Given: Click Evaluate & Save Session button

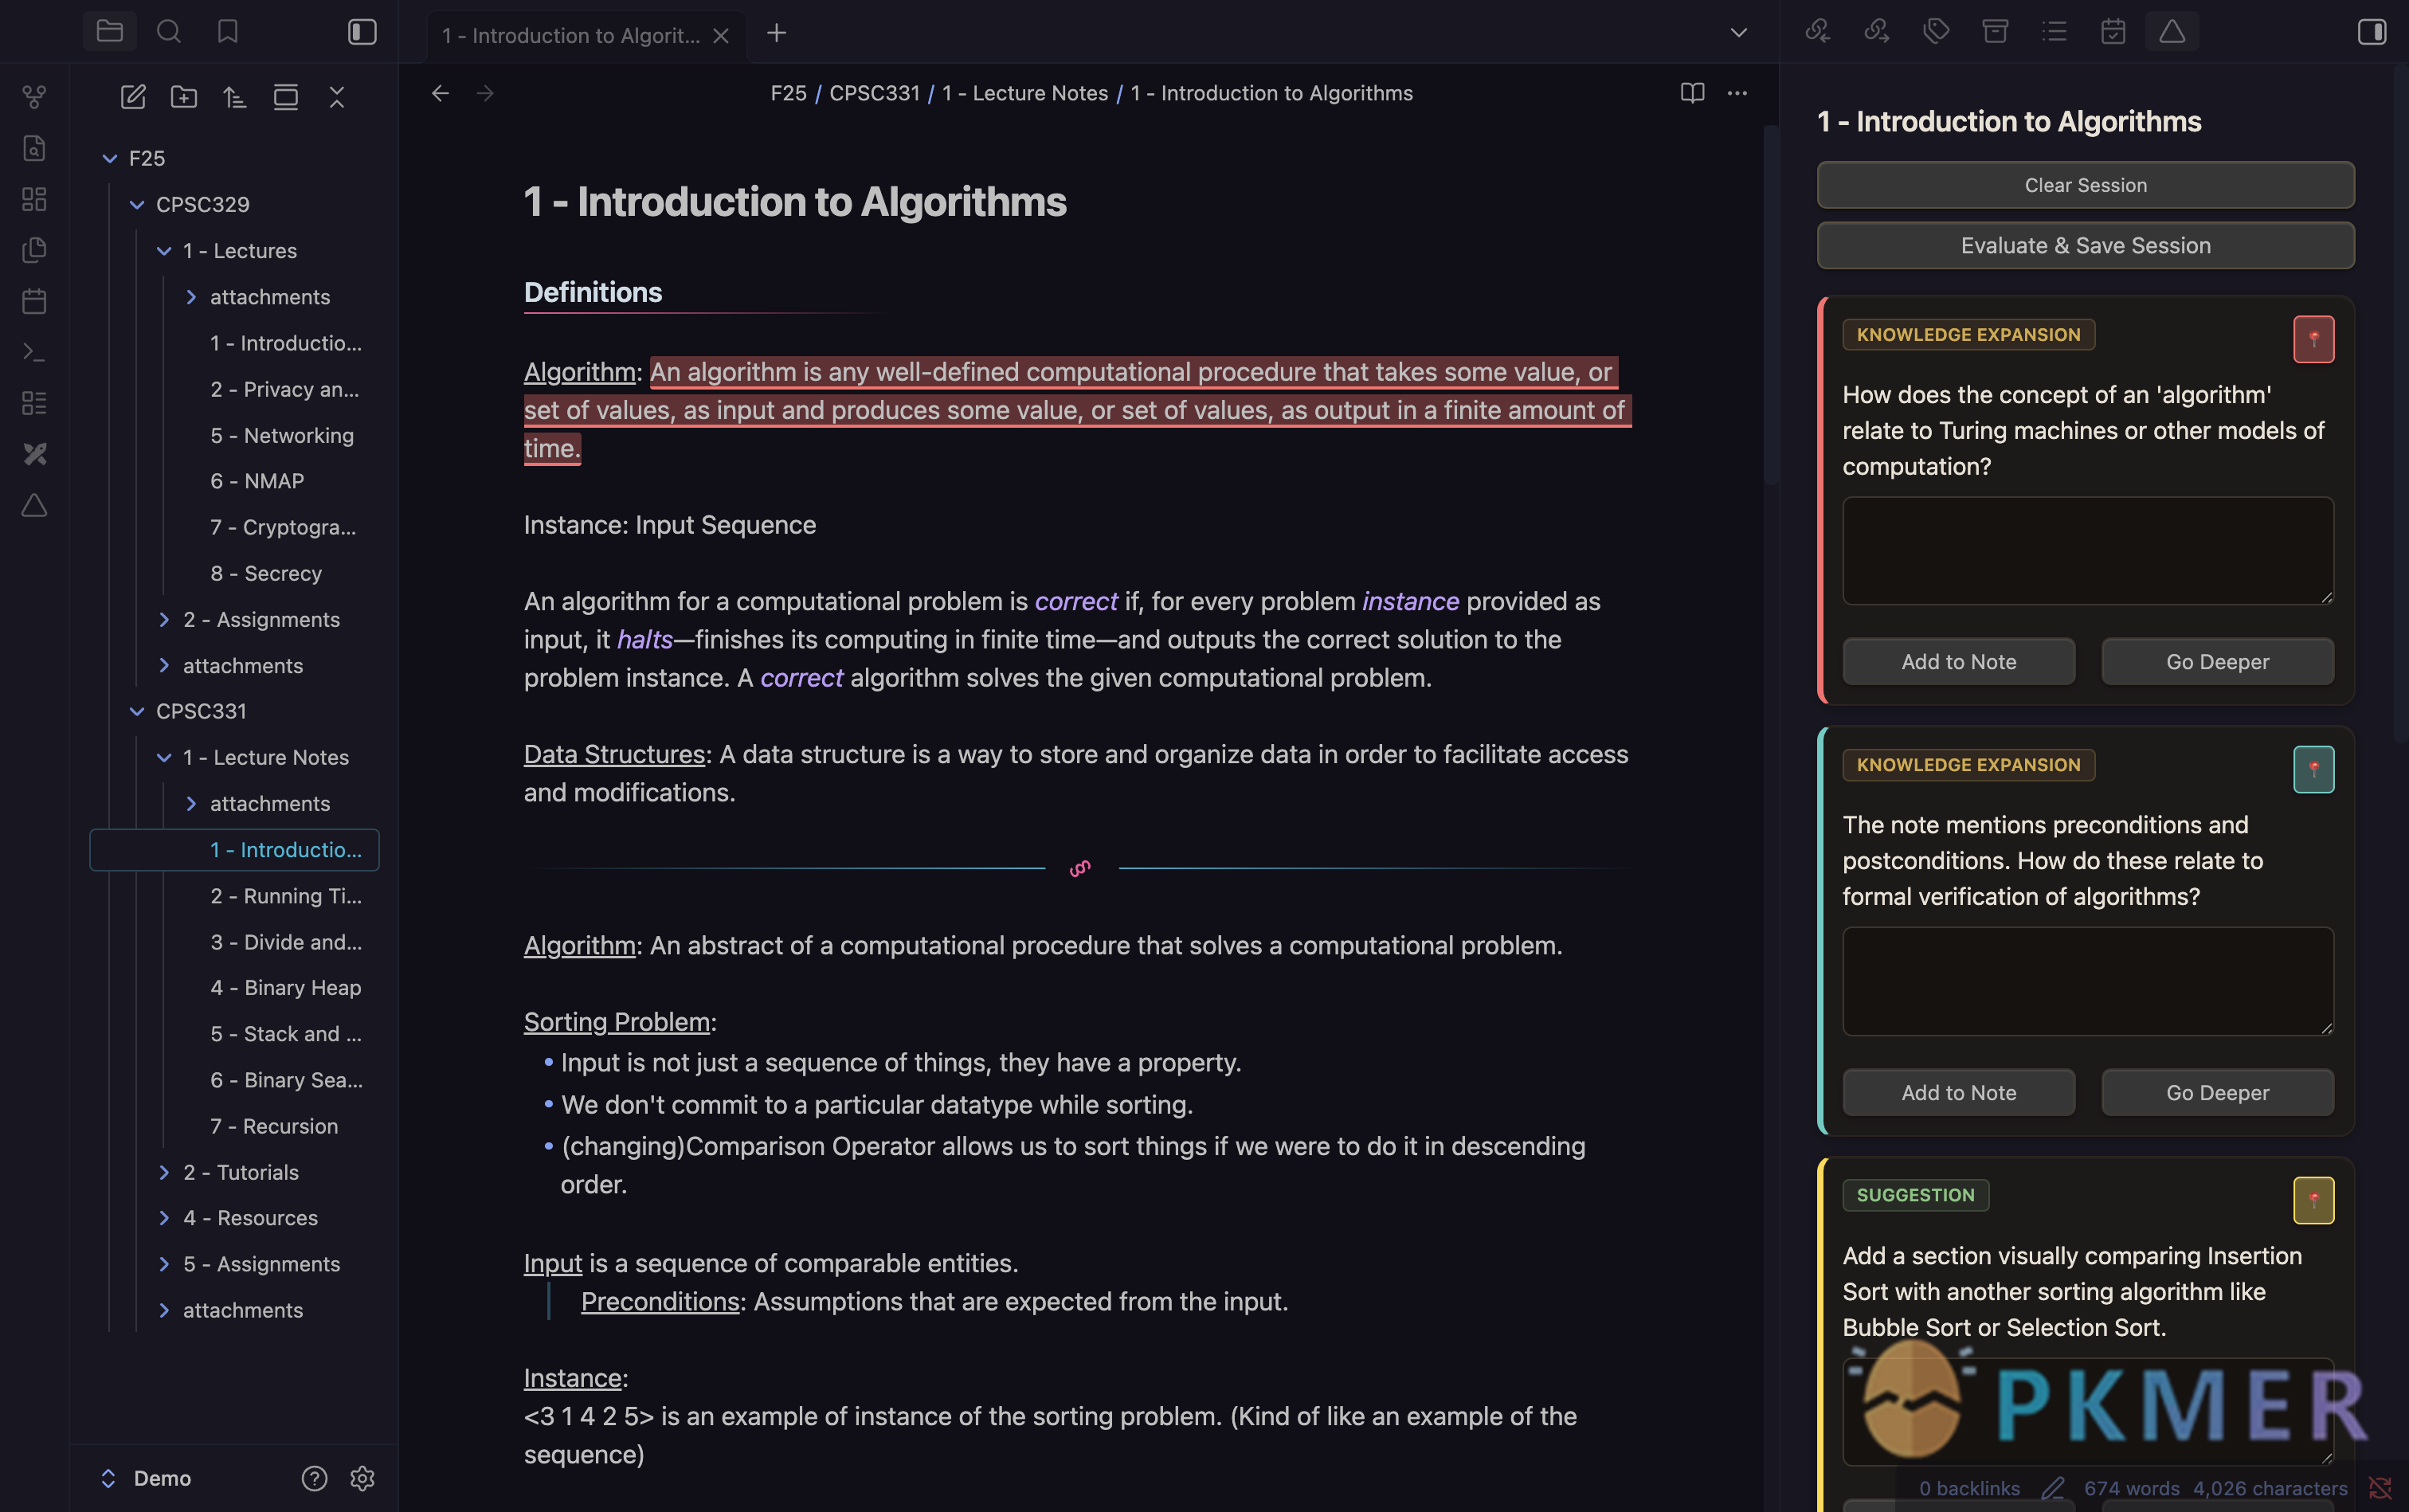Looking at the screenshot, I should tap(2085, 245).
